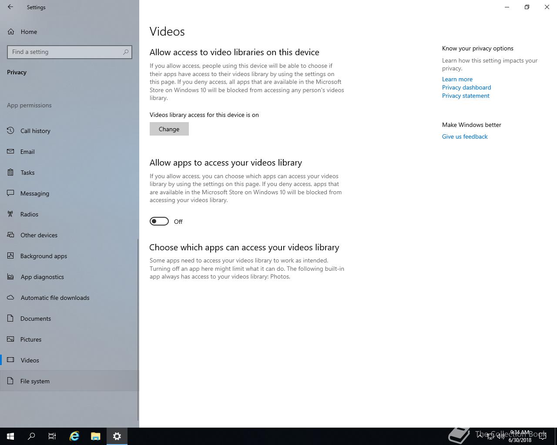Viewport: 557px width, 445px height.
Task: Select the Pictures image icon
Action: (x=11, y=339)
